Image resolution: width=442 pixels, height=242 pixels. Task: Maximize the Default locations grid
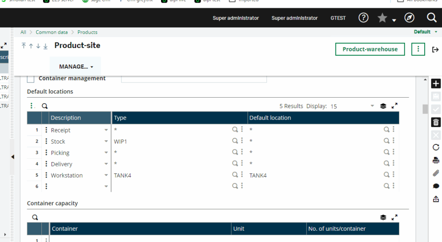(395, 106)
